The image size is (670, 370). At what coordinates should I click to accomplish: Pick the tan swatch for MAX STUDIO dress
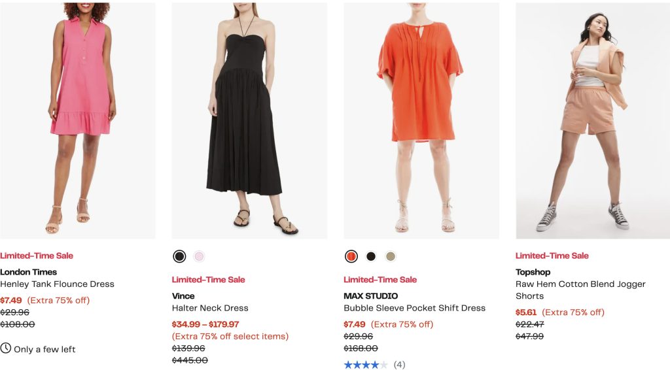[391, 256]
